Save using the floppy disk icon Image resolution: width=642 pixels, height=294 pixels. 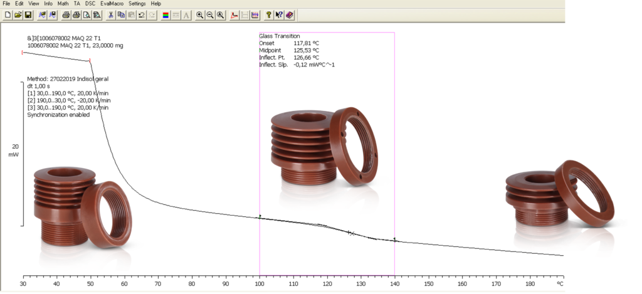(28, 14)
